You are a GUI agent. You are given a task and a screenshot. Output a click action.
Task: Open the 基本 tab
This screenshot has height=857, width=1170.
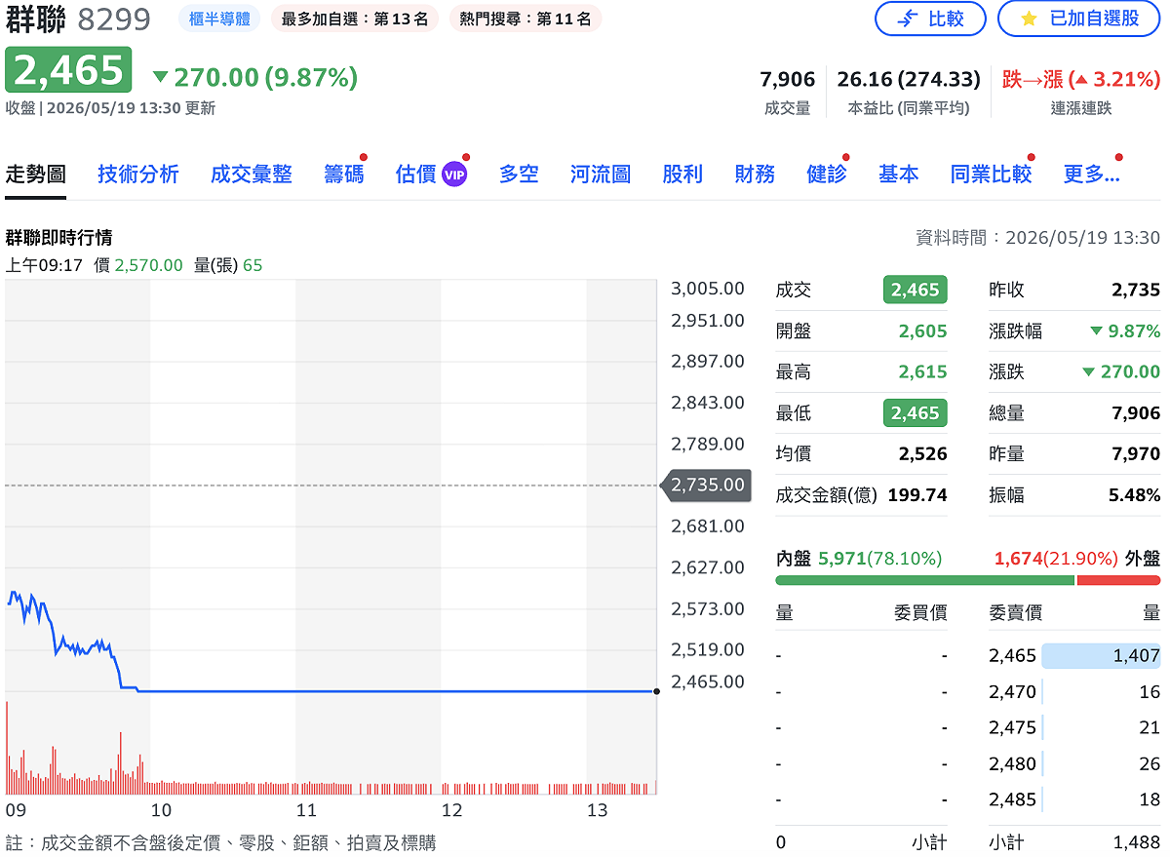[x=898, y=175]
